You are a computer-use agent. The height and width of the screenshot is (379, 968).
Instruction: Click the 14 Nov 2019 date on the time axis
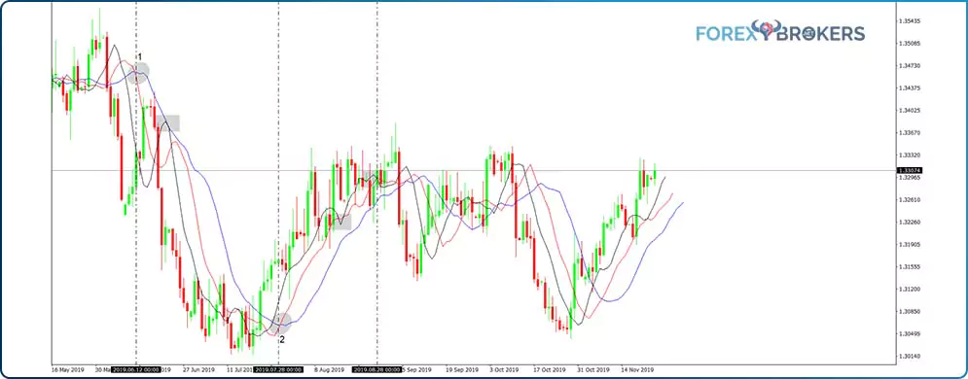click(636, 370)
